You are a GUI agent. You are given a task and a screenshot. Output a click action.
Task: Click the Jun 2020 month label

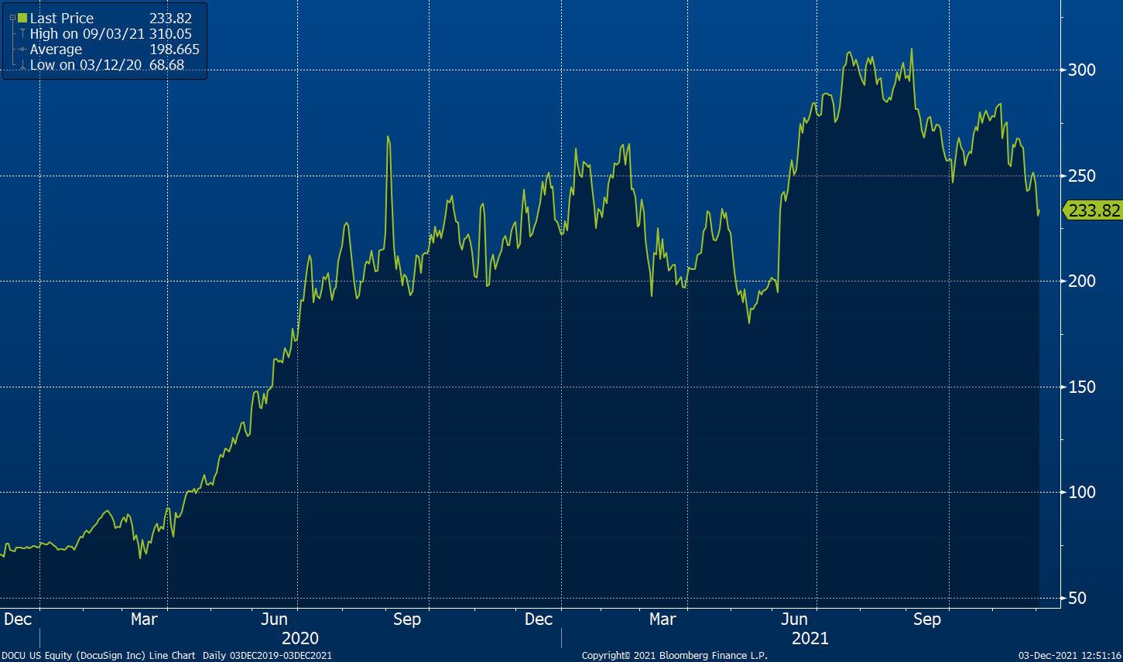click(x=274, y=619)
